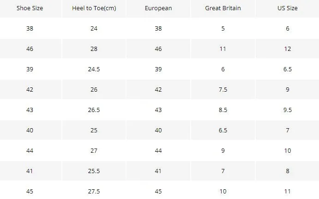319x199 pixels.
Task: Click the Great Britain column header
Action: (223, 8)
